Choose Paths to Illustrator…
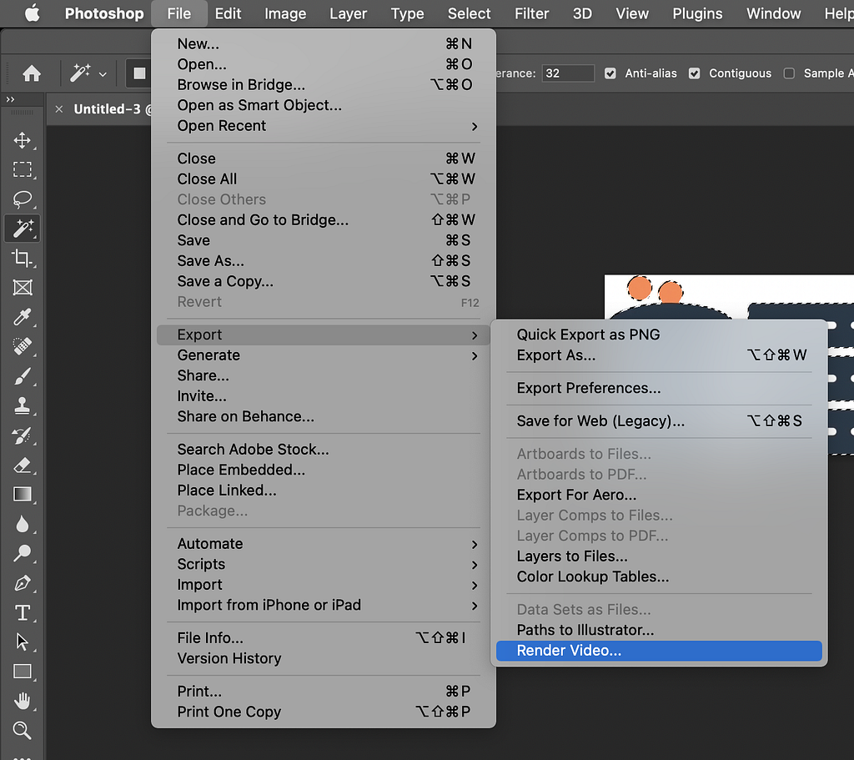Viewport: 854px width, 760px height. [x=659, y=631]
